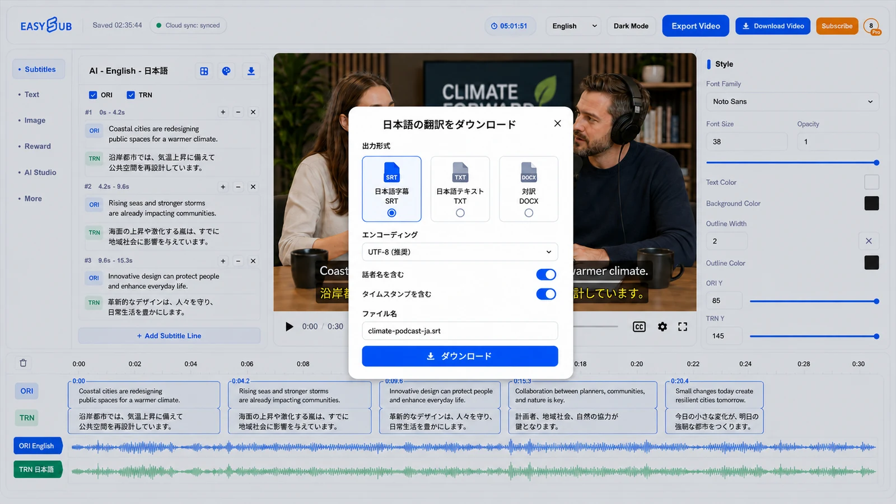Image resolution: width=896 pixels, height=504 pixels.
Task: Open the Noto Sans font family dropdown
Action: pos(792,101)
